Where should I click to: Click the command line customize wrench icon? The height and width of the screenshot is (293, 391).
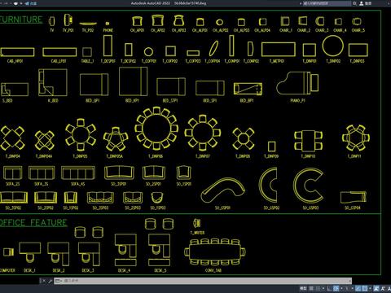tap(50, 281)
